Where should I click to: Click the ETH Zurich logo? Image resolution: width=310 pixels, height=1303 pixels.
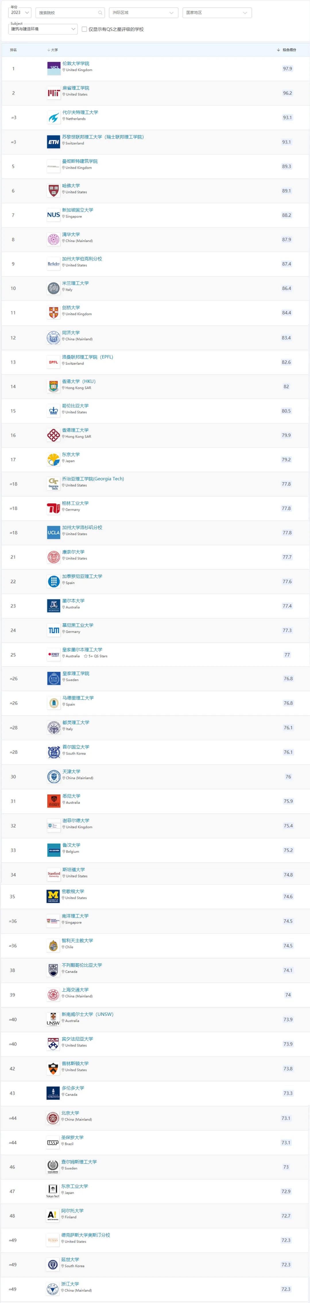(54, 142)
